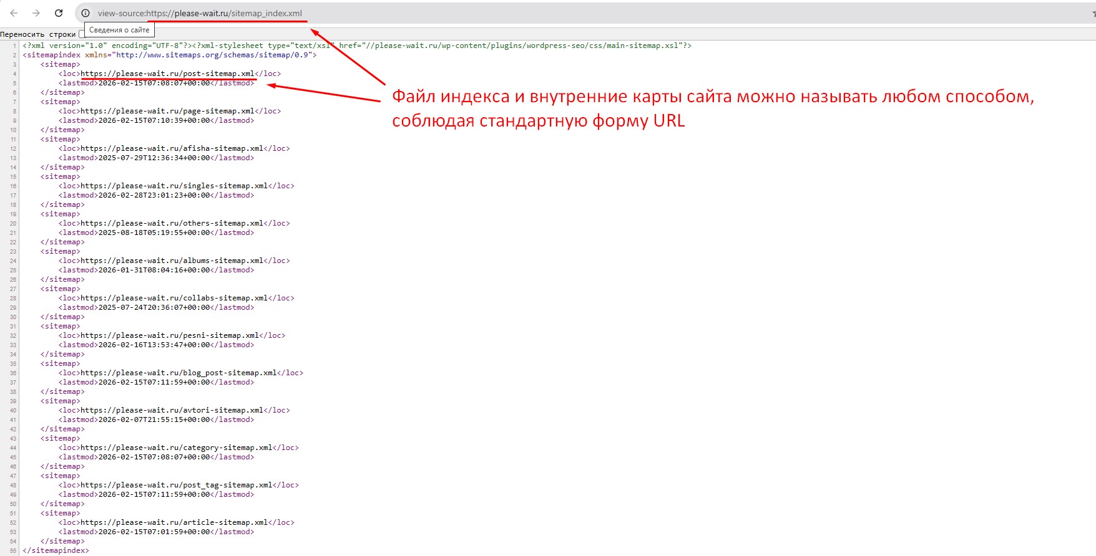Click the browser forward arrow
This screenshot has height=556, width=1096.
[x=36, y=13]
